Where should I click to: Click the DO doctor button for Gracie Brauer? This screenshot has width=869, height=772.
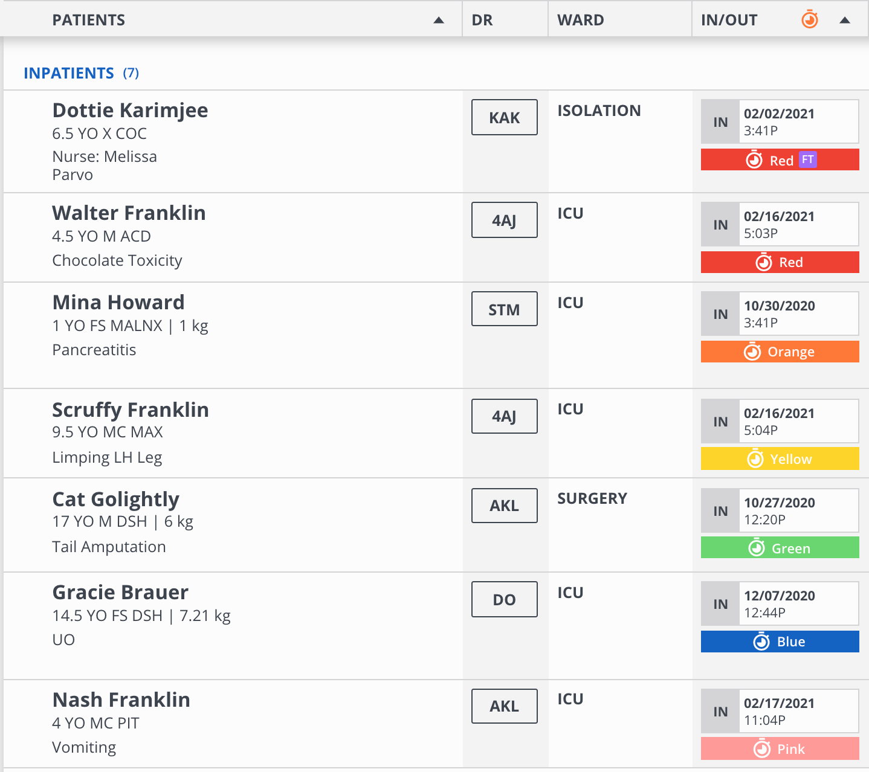point(504,599)
